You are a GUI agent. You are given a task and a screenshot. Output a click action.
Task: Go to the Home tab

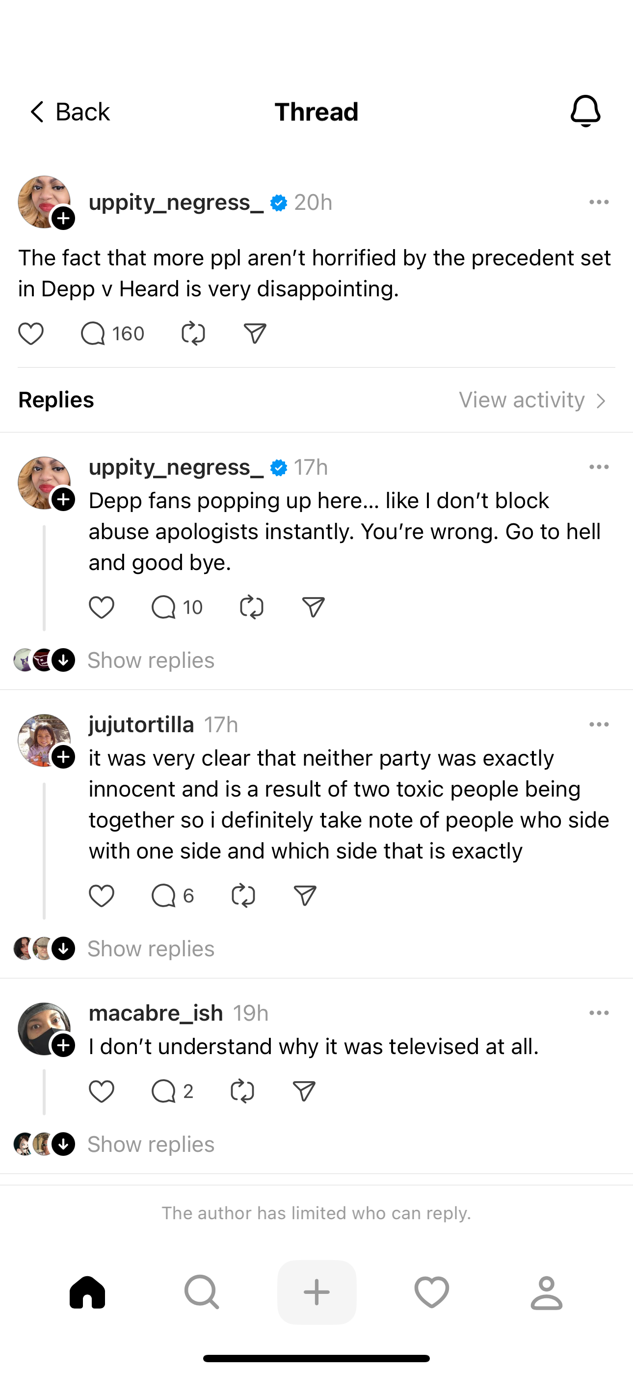87,1292
